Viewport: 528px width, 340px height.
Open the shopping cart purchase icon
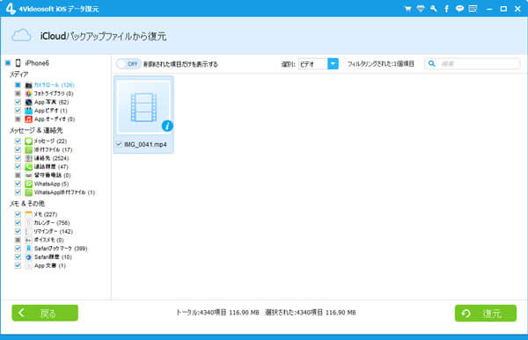tap(407, 9)
